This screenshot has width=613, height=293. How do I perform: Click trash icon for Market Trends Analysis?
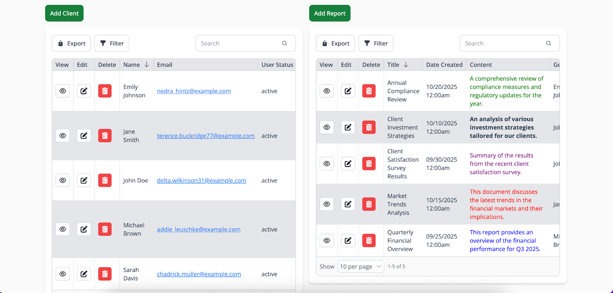coord(369,204)
